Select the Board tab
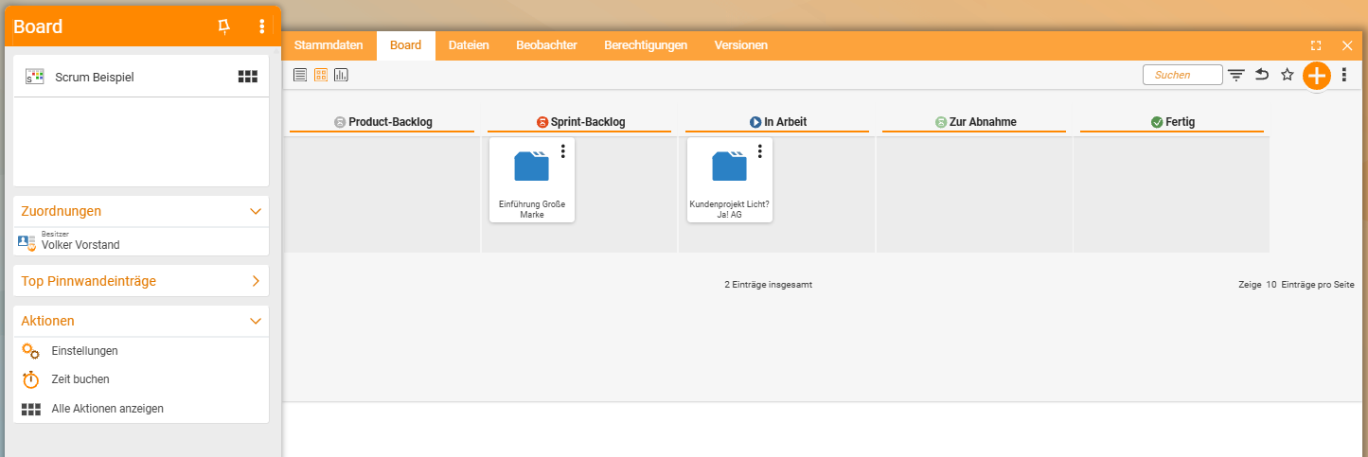 [x=405, y=45]
